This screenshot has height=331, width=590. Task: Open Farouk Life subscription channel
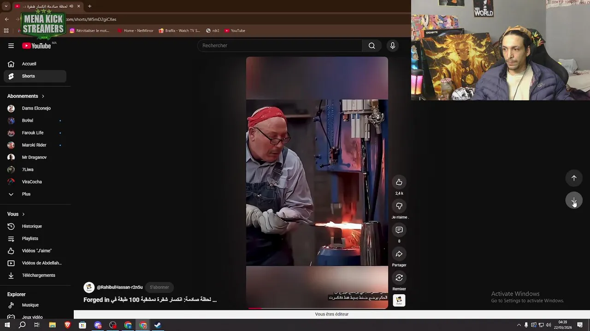35,133
